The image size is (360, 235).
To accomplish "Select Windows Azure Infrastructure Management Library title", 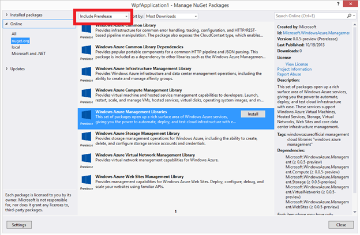I will [143, 69].
